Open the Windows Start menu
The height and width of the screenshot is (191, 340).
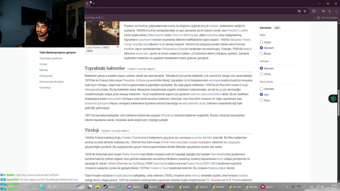click(42, 187)
